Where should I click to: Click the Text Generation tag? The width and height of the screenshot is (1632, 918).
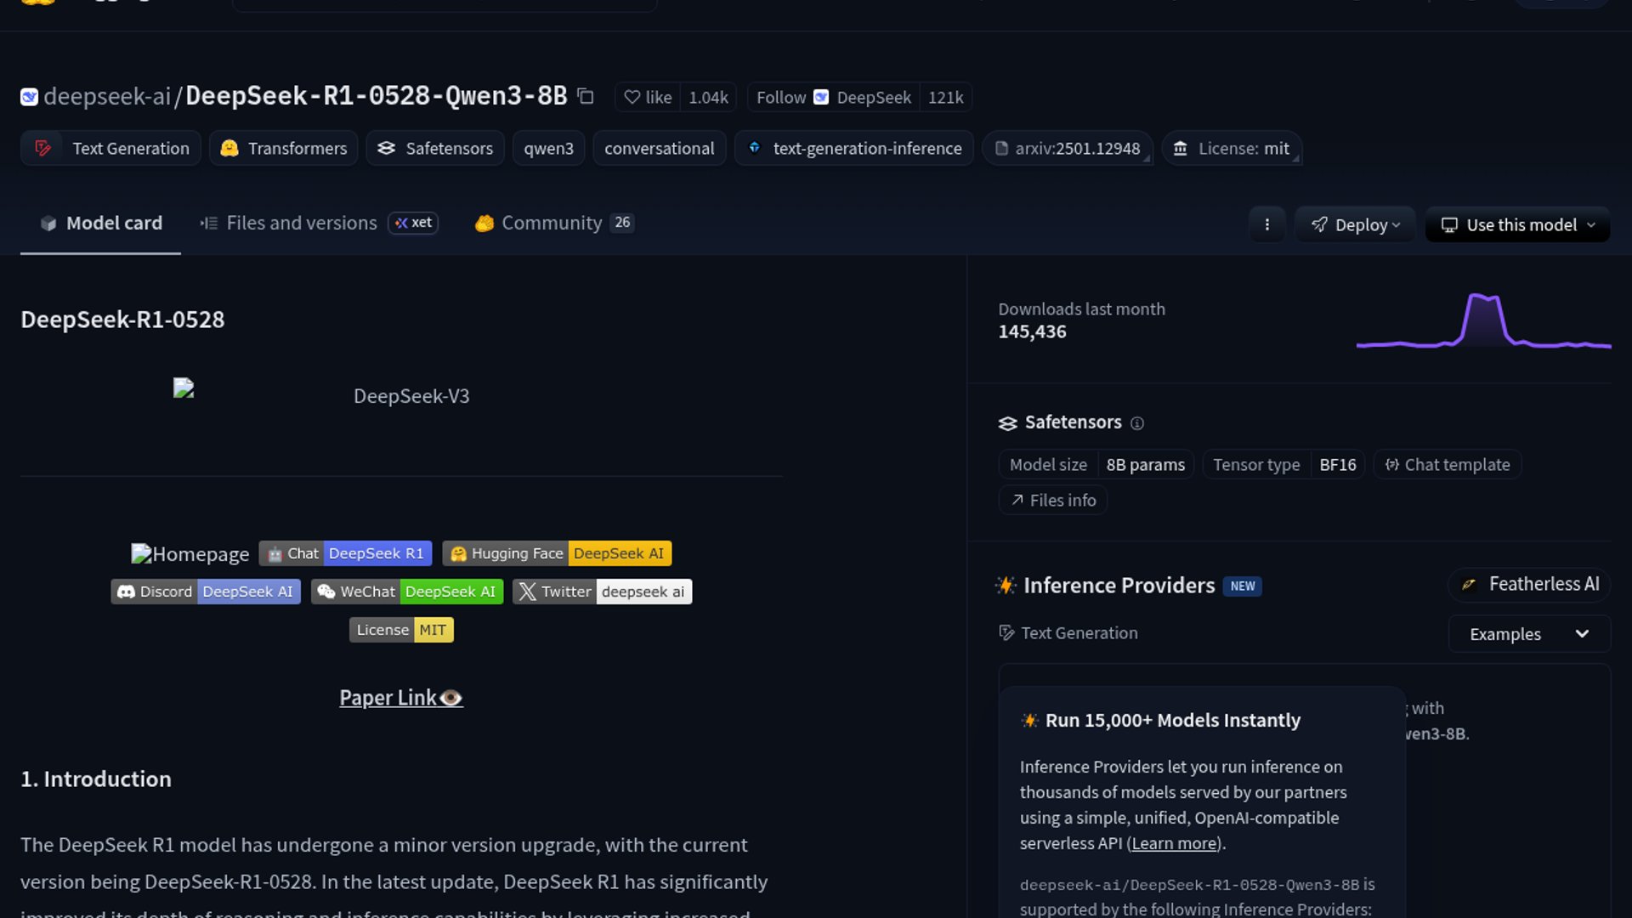point(111,148)
